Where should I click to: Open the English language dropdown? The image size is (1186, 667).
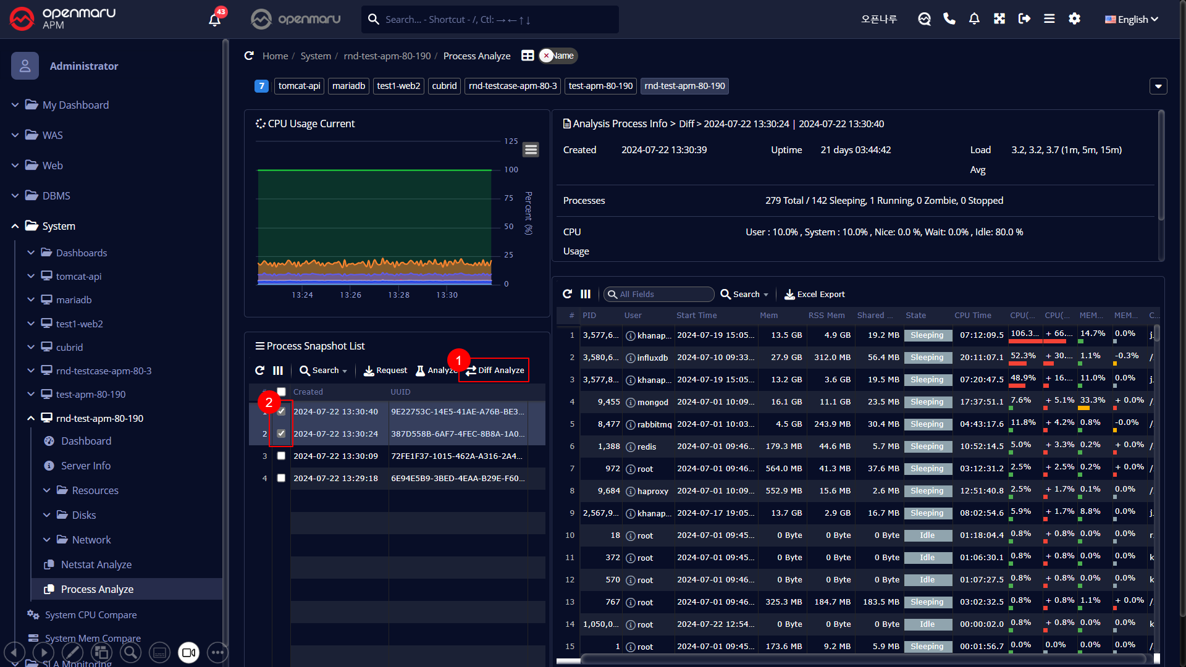point(1132,19)
